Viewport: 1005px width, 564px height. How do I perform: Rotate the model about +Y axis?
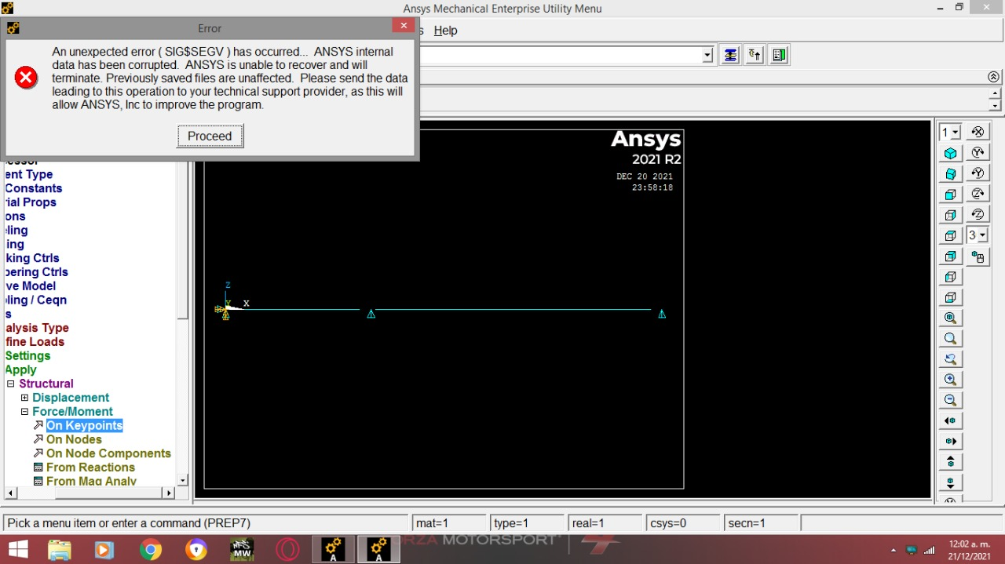(978, 153)
